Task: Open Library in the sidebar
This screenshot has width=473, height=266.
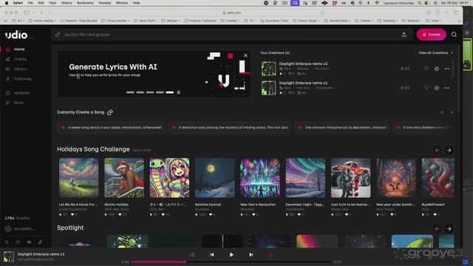Action: 20,69
